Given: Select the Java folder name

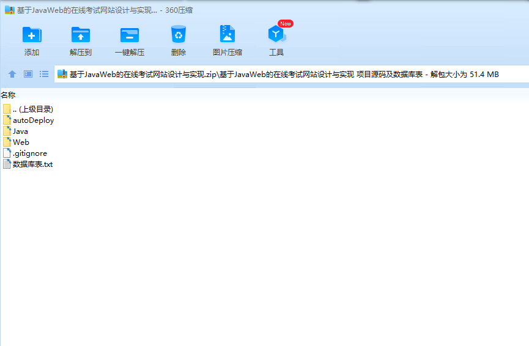Looking at the screenshot, I should (x=20, y=131).
